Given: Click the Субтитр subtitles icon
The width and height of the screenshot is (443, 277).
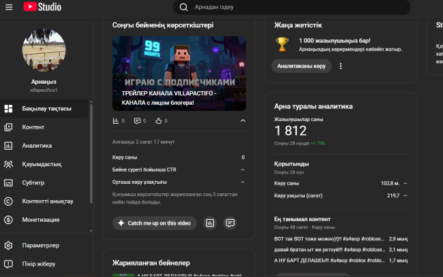Looking at the screenshot, I should pos(8,183).
